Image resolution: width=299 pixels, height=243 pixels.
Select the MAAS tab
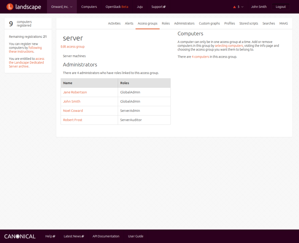(283, 24)
